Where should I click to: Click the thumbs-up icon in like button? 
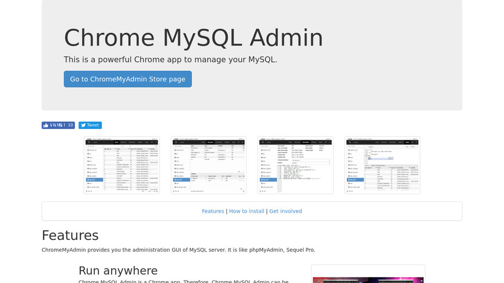46,125
